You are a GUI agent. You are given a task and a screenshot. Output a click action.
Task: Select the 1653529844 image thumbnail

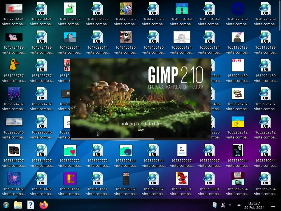click(x=126, y=150)
